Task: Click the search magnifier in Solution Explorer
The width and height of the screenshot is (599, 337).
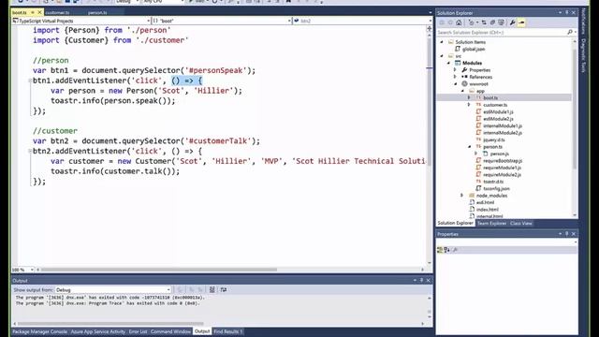Action: [570, 33]
